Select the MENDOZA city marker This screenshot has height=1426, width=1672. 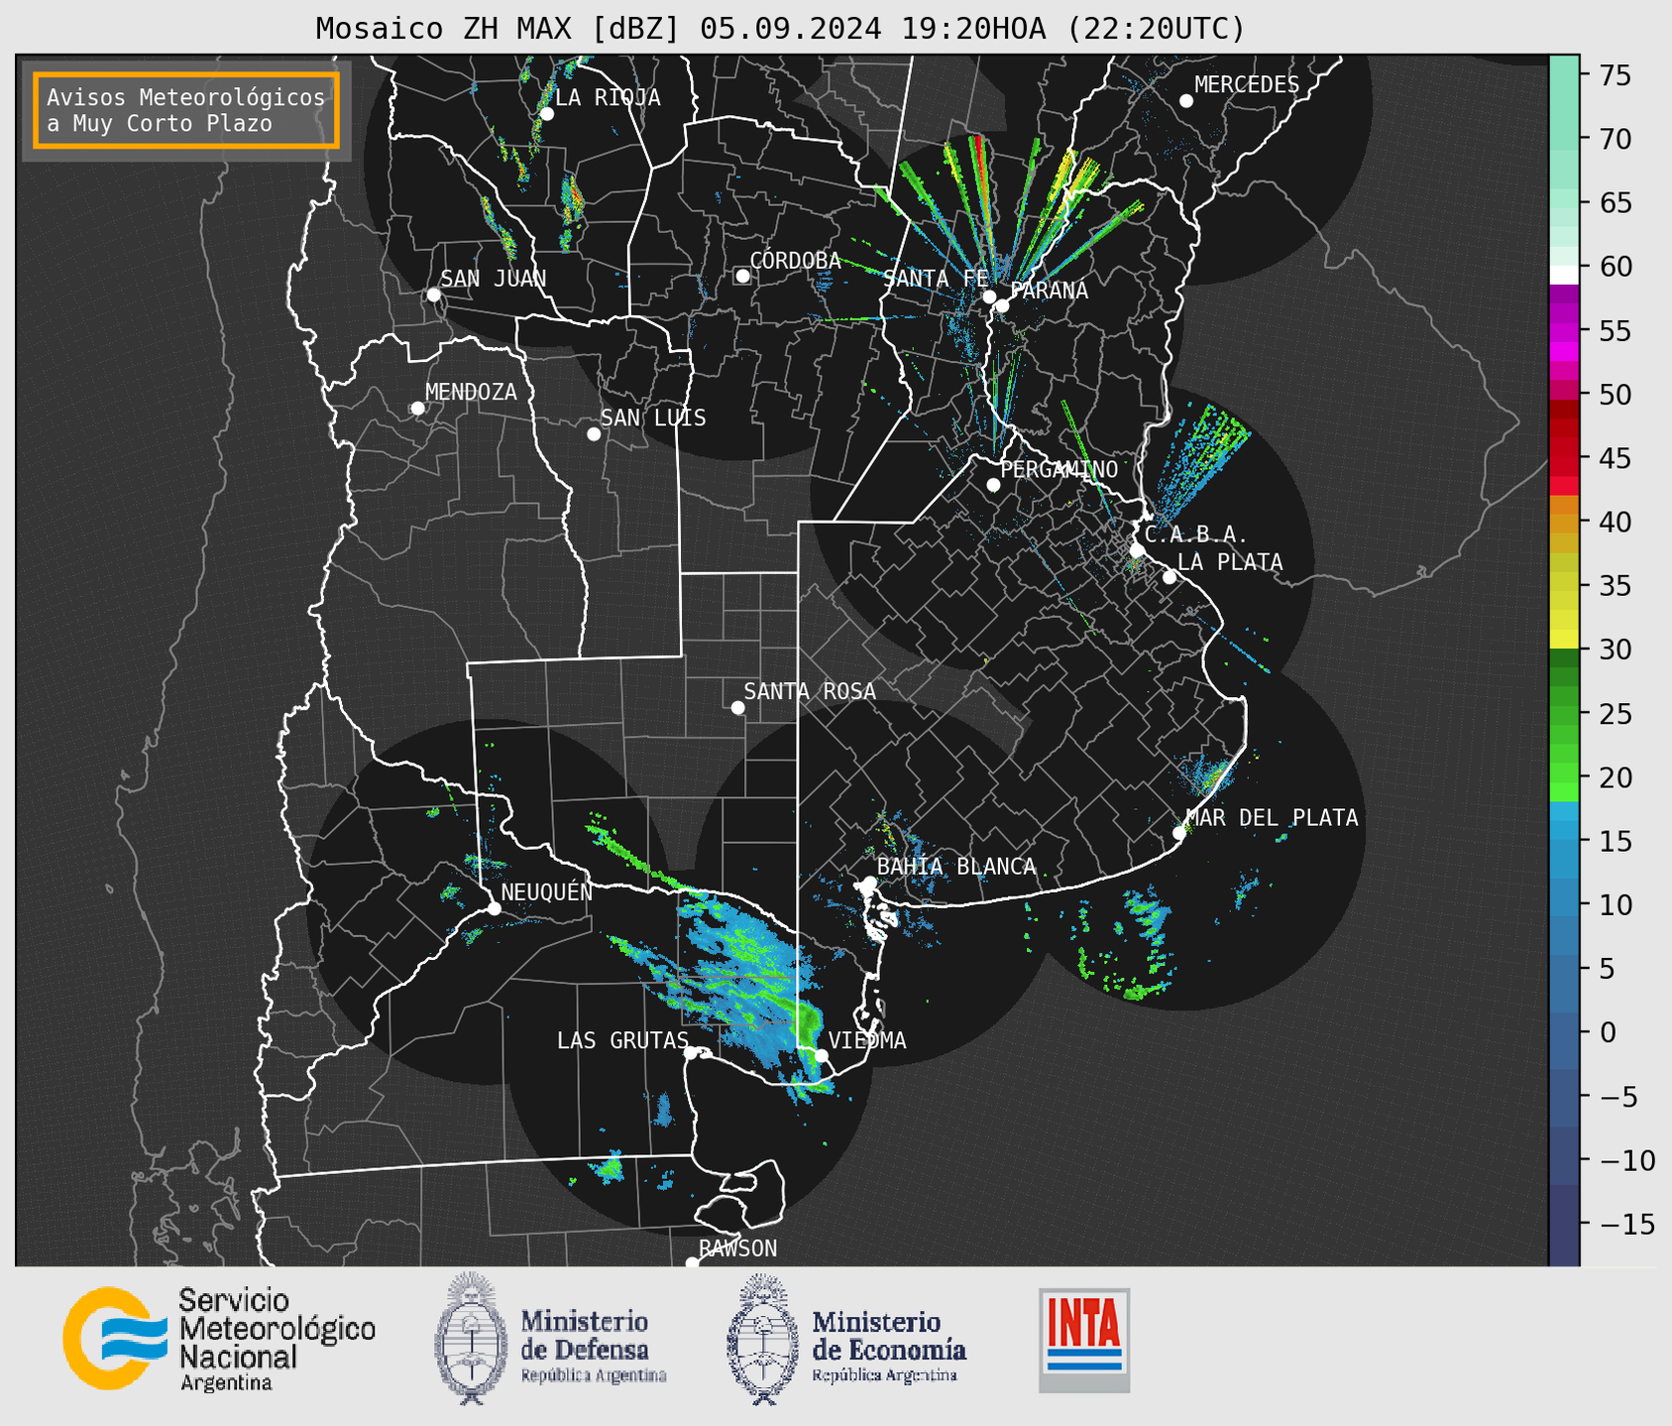tap(418, 409)
